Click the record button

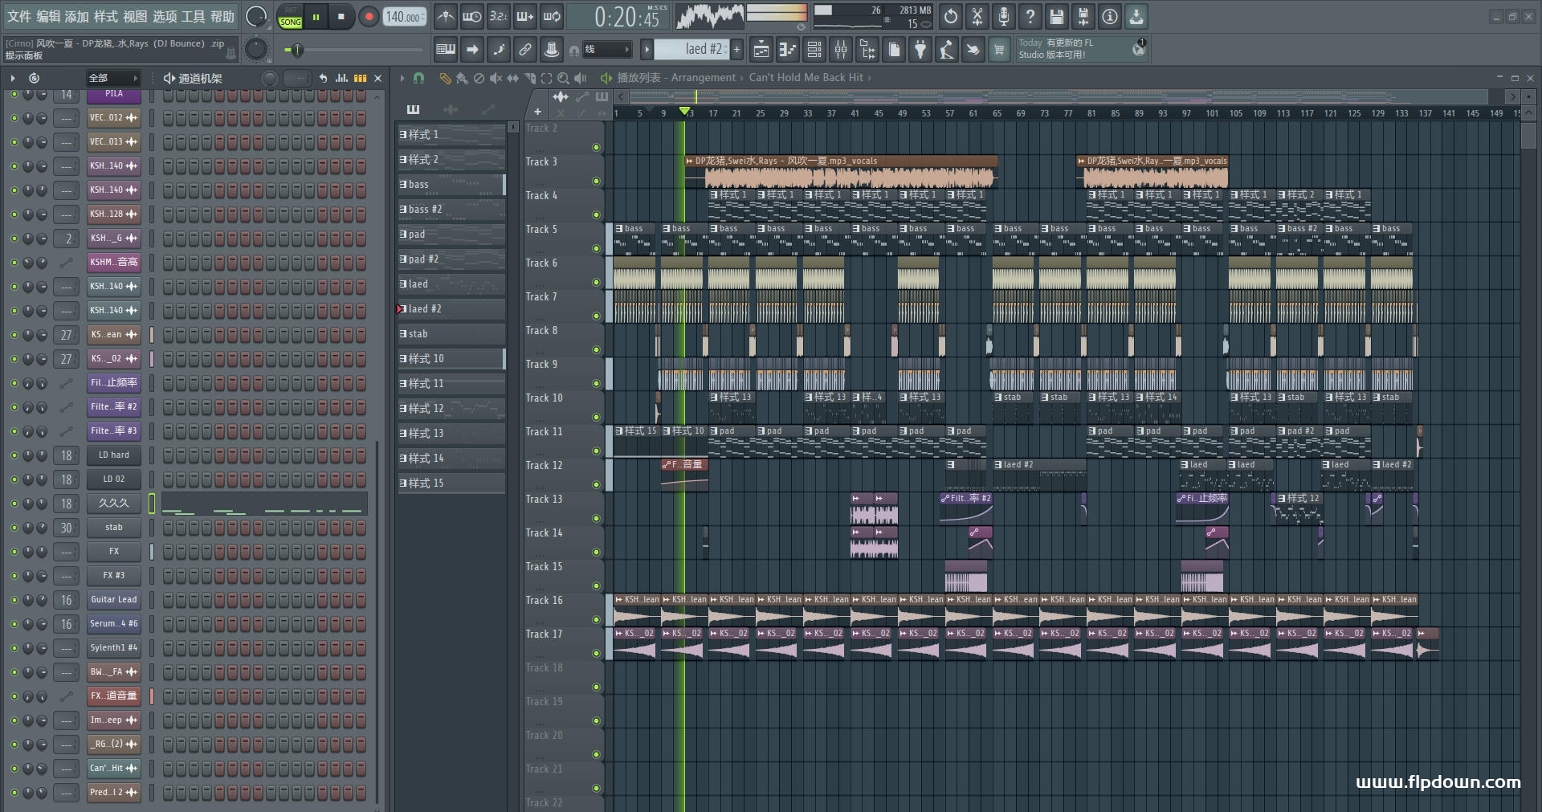point(369,16)
